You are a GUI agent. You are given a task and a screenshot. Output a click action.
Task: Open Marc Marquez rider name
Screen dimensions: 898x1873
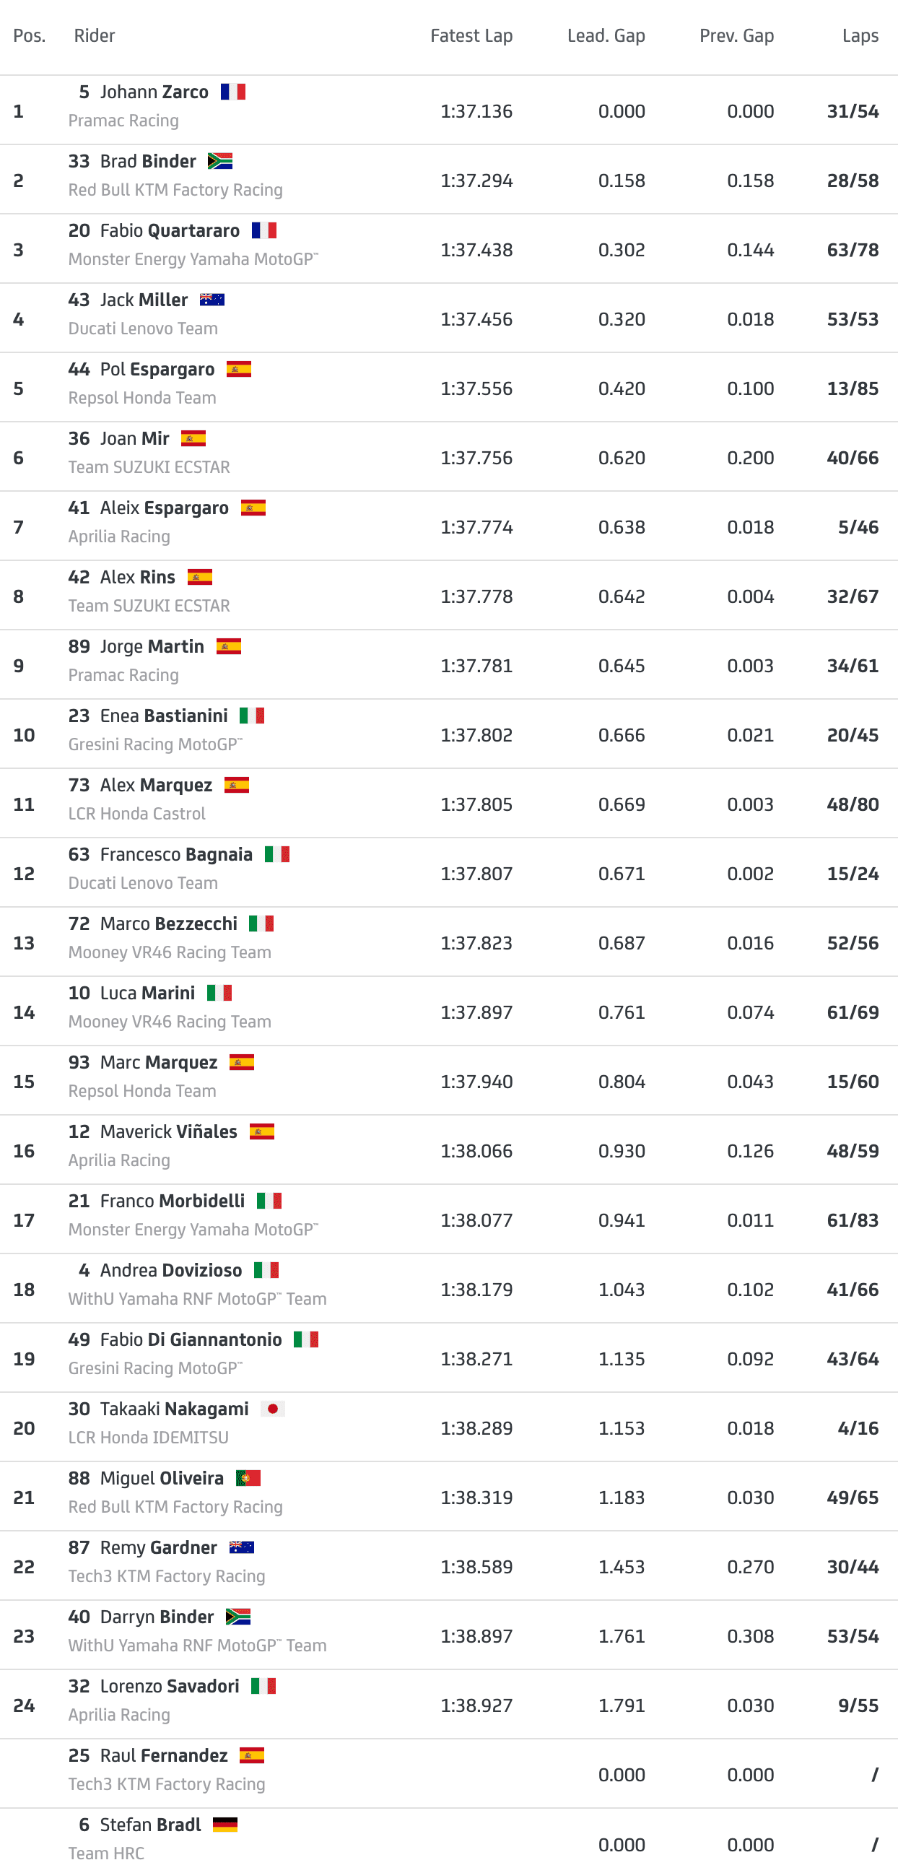click(159, 1062)
